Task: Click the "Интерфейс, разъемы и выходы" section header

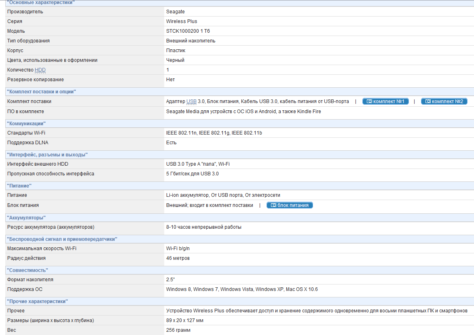Action: [x=47, y=155]
